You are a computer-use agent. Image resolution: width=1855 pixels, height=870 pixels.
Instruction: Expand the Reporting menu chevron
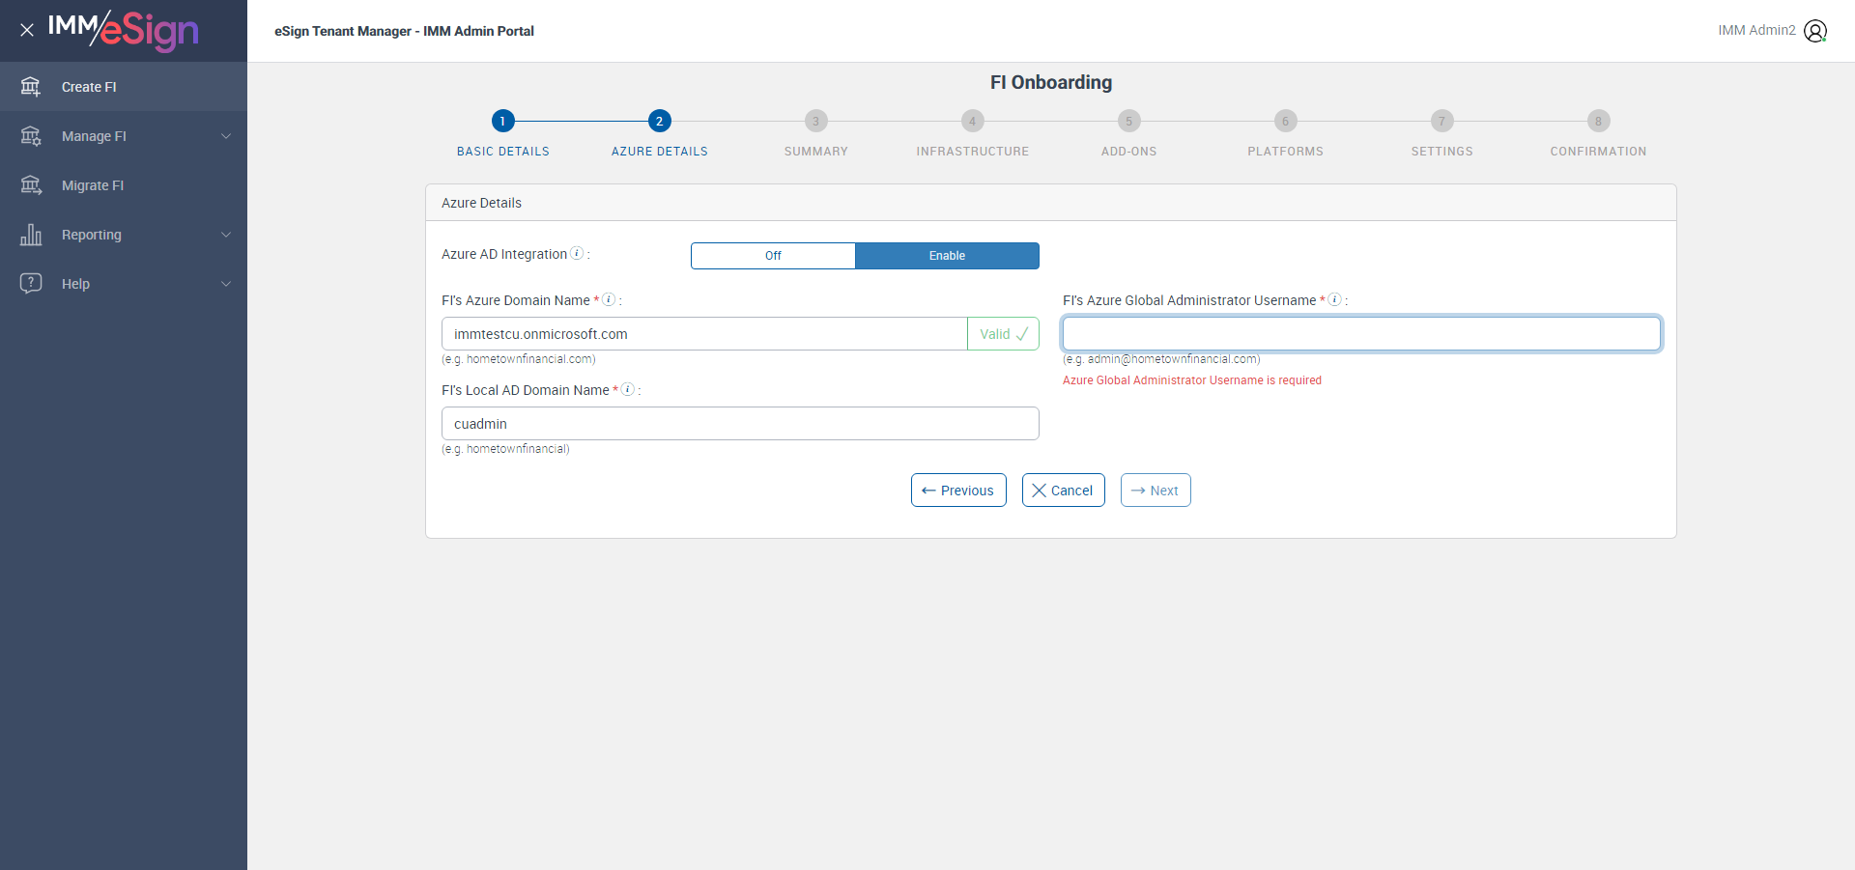226,235
